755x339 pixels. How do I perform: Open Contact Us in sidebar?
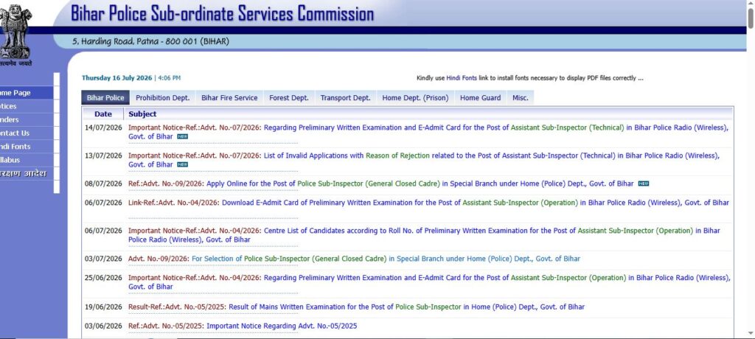point(27,133)
